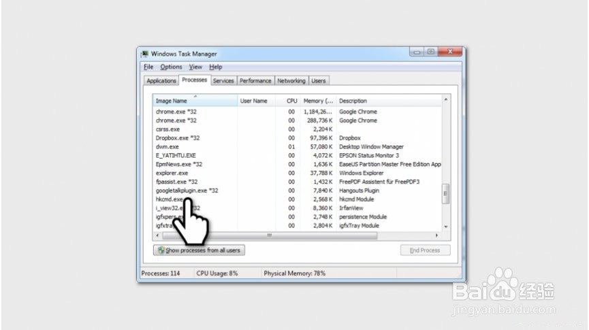Image resolution: width=589 pixels, height=330 pixels.
Task: Click the EPSON Status Monitor 3 description
Action: [x=369, y=155]
